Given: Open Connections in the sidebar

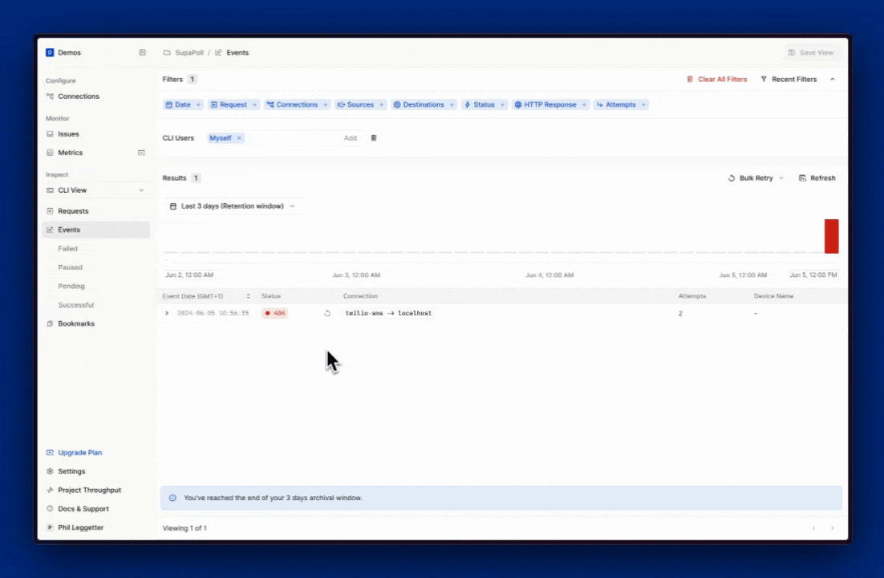Looking at the screenshot, I should [79, 96].
